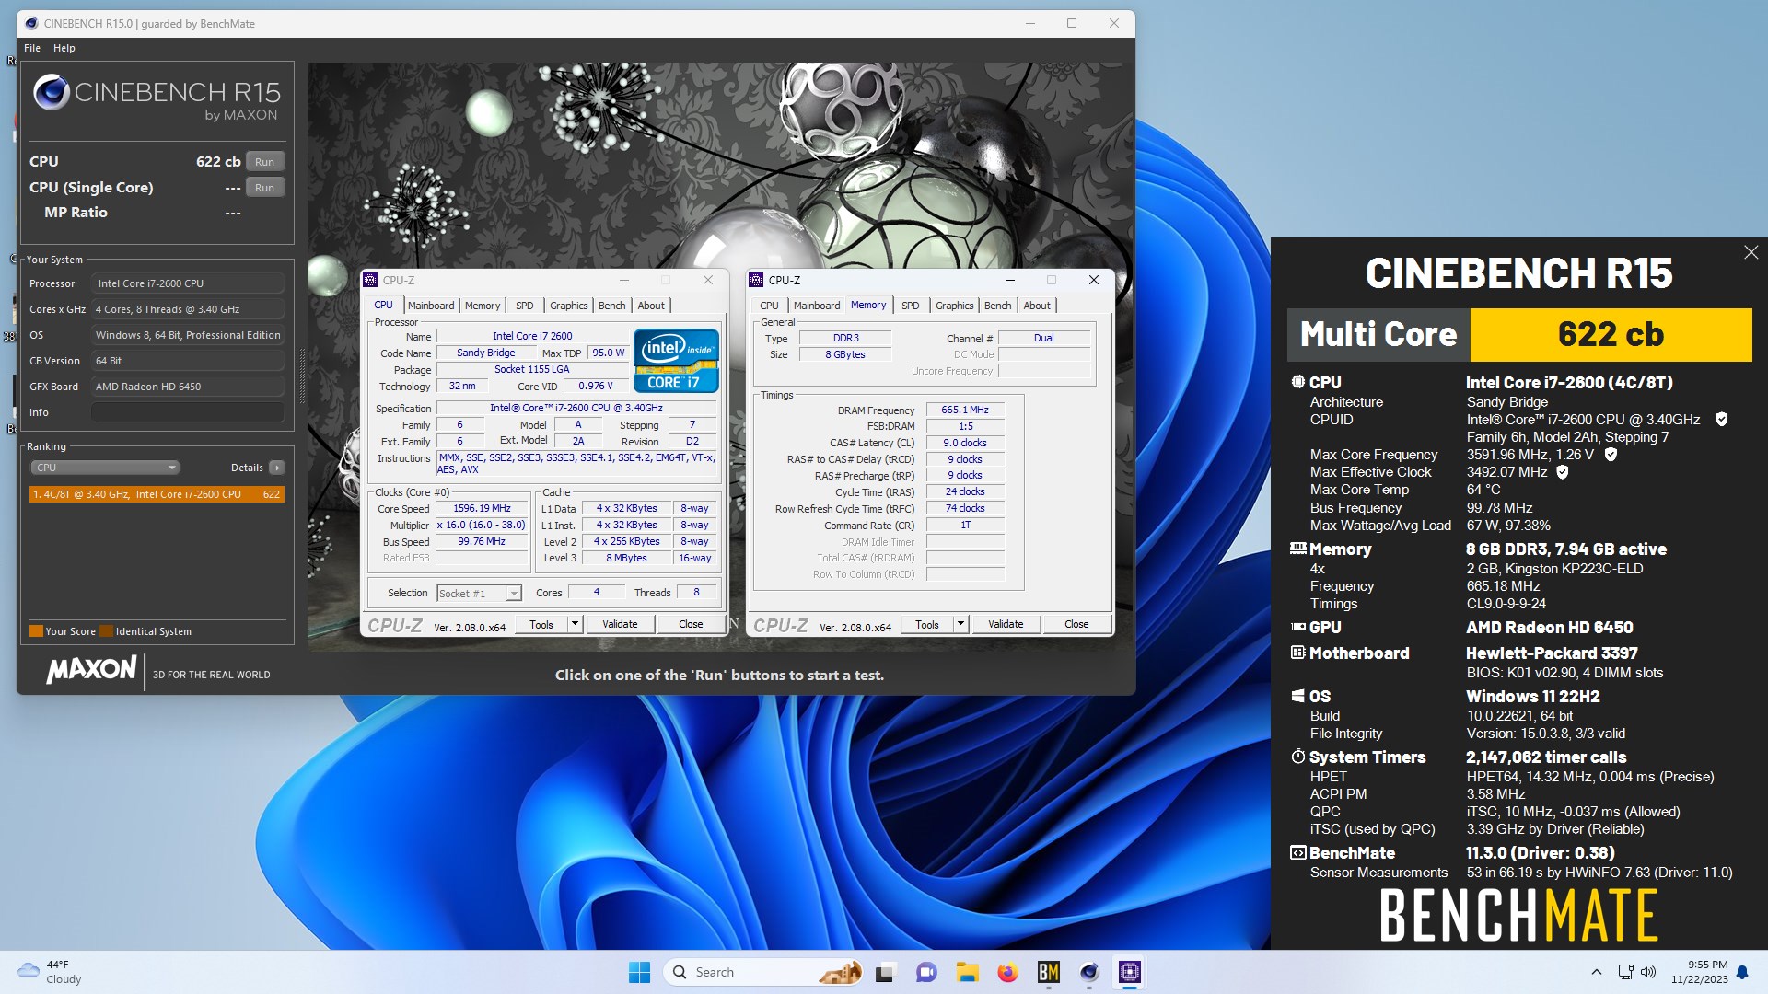The image size is (1768, 994).
Task: Open Graphics tab in right CPU-Z window
Action: click(x=955, y=306)
